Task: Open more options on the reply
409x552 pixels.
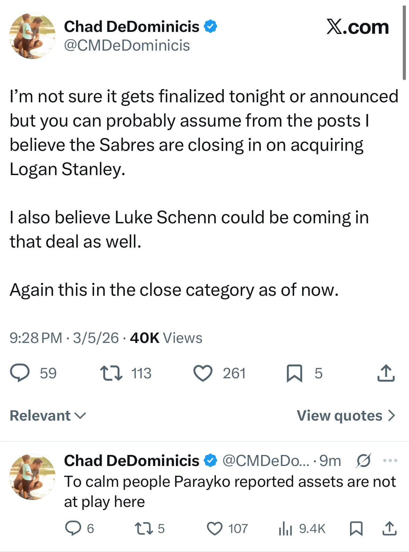Action: click(x=390, y=461)
